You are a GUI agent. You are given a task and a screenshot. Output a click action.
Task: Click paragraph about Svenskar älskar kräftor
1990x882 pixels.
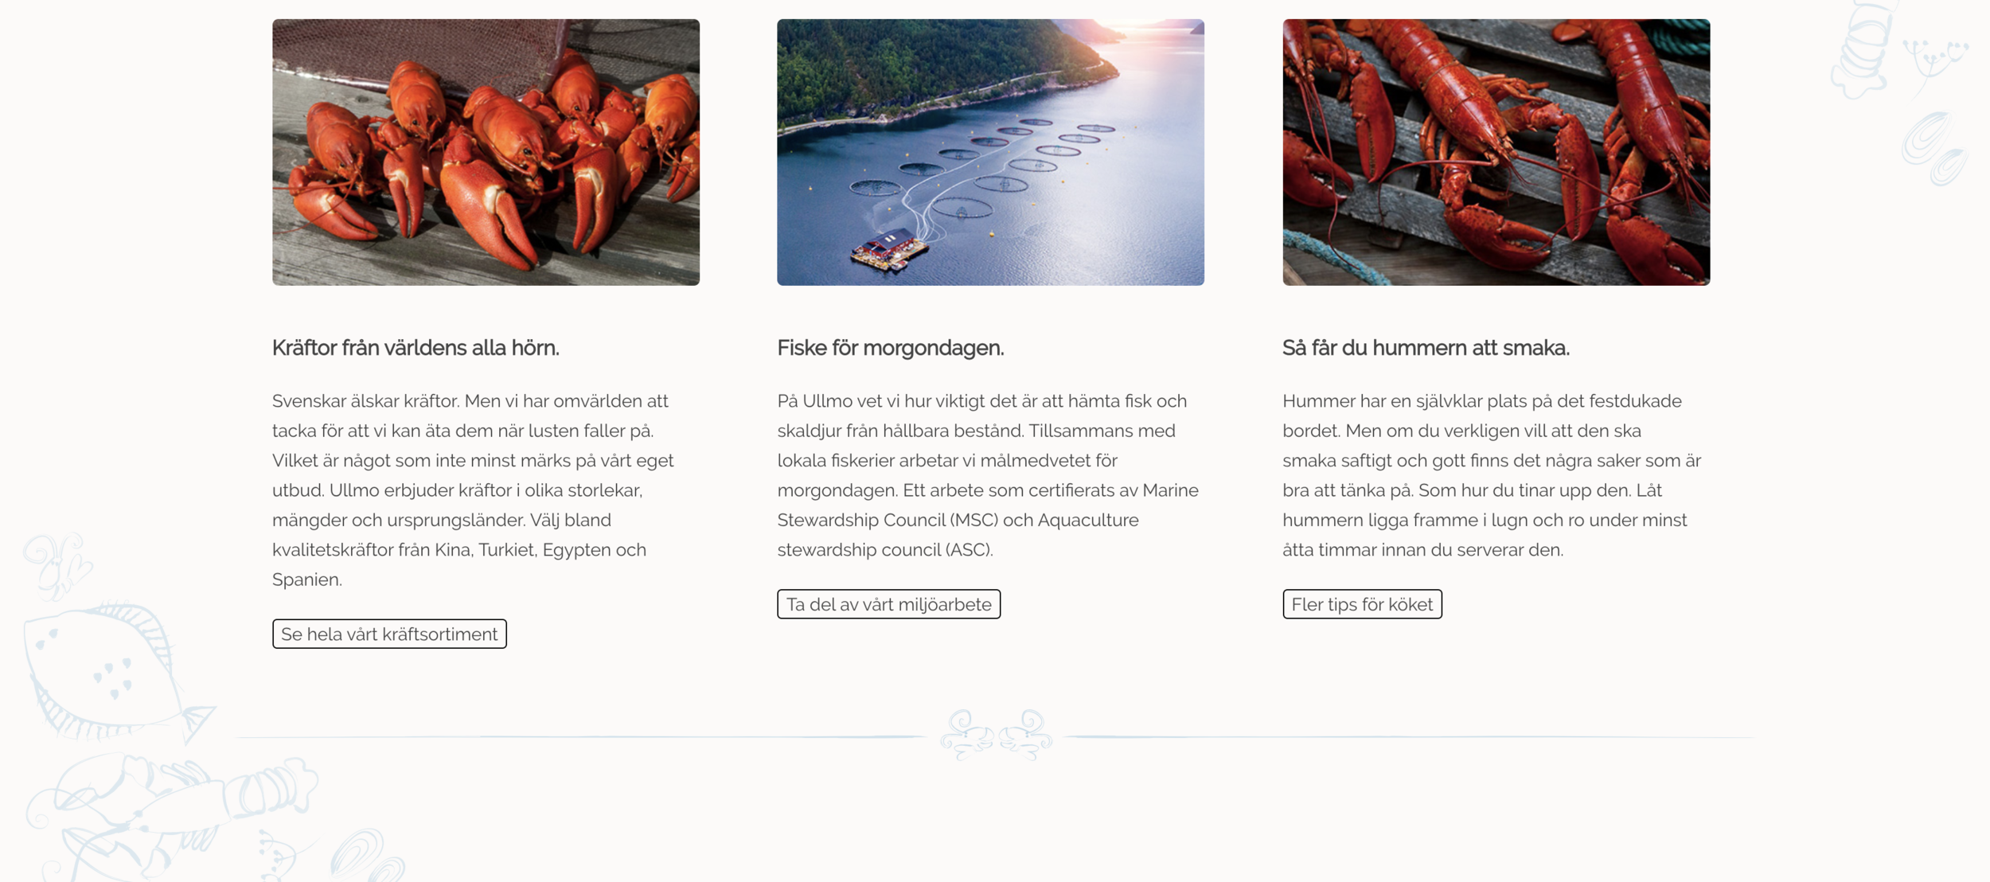coord(474,490)
